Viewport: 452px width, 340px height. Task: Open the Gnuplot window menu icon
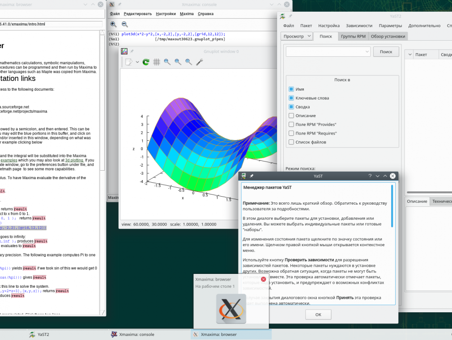tap(124, 51)
